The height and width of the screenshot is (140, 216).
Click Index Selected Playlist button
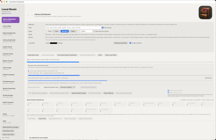point(88,87)
